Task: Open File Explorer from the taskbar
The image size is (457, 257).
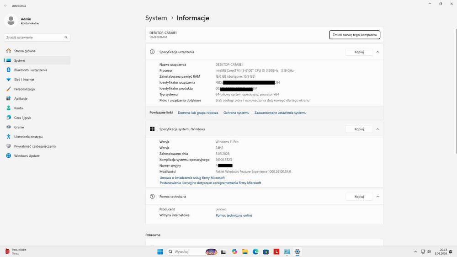Action: 245,252
